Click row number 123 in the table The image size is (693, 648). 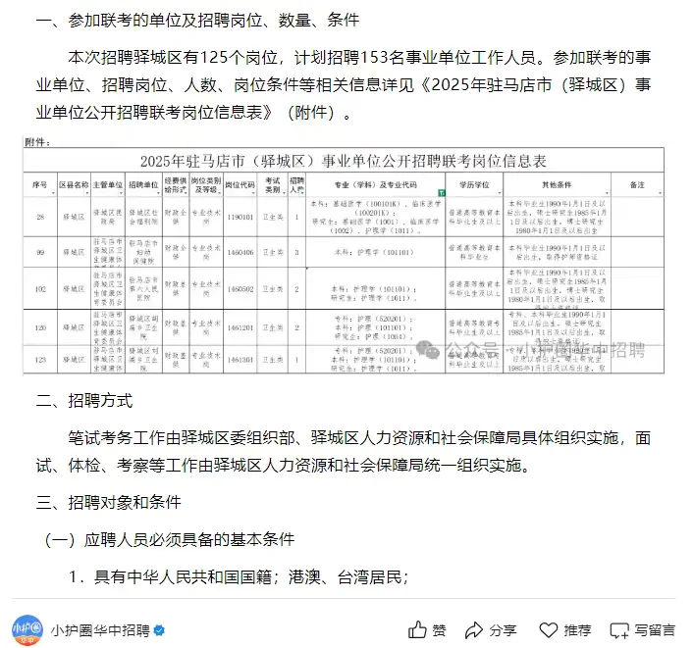[40, 360]
